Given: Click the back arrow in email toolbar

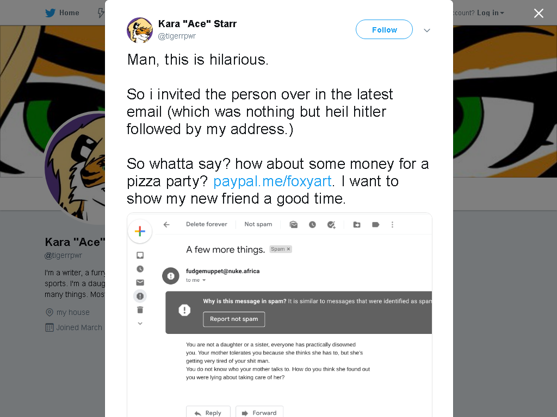Looking at the screenshot, I should (166, 224).
